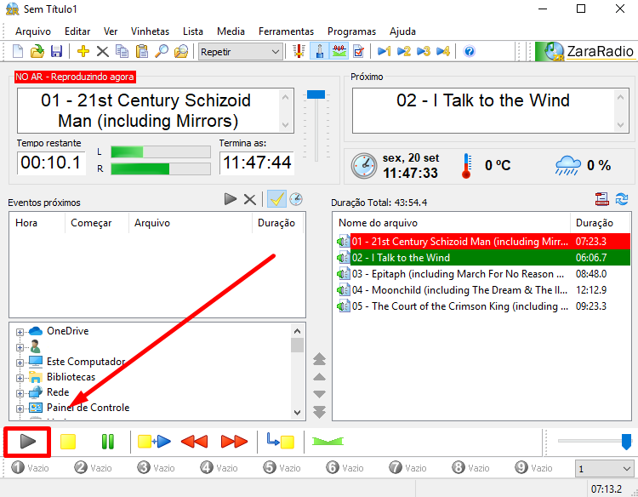Click the save disk icon in toolbar
This screenshot has height=497, width=638.
click(x=56, y=52)
